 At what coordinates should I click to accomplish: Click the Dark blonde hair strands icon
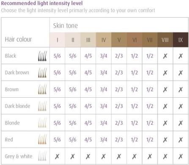tap(42, 106)
